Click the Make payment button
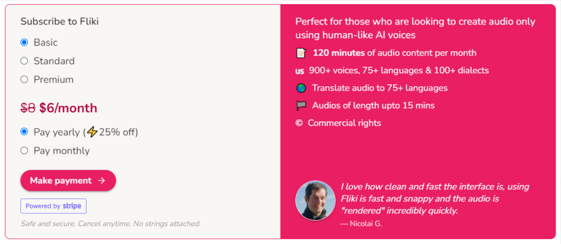 [68, 180]
